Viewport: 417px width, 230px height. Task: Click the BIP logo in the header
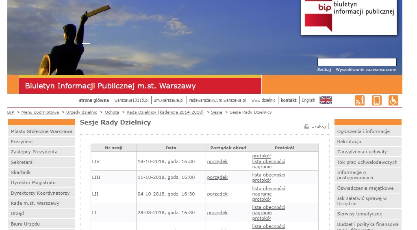pos(349,17)
